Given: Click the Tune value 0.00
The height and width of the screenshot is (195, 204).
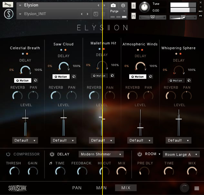Looking at the screenshot, I should pyautogui.click(x=156, y=11).
